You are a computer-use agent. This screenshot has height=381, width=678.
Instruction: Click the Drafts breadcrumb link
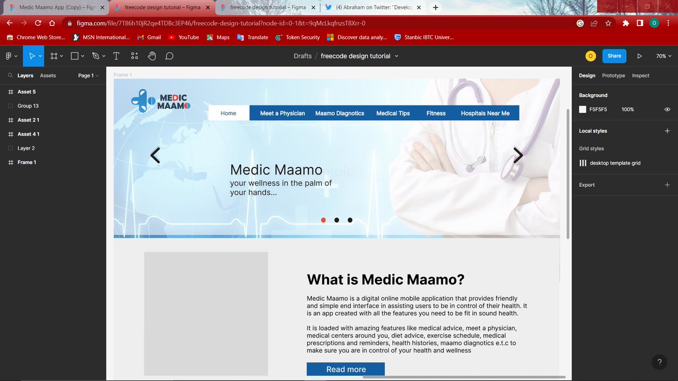tap(302, 56)
